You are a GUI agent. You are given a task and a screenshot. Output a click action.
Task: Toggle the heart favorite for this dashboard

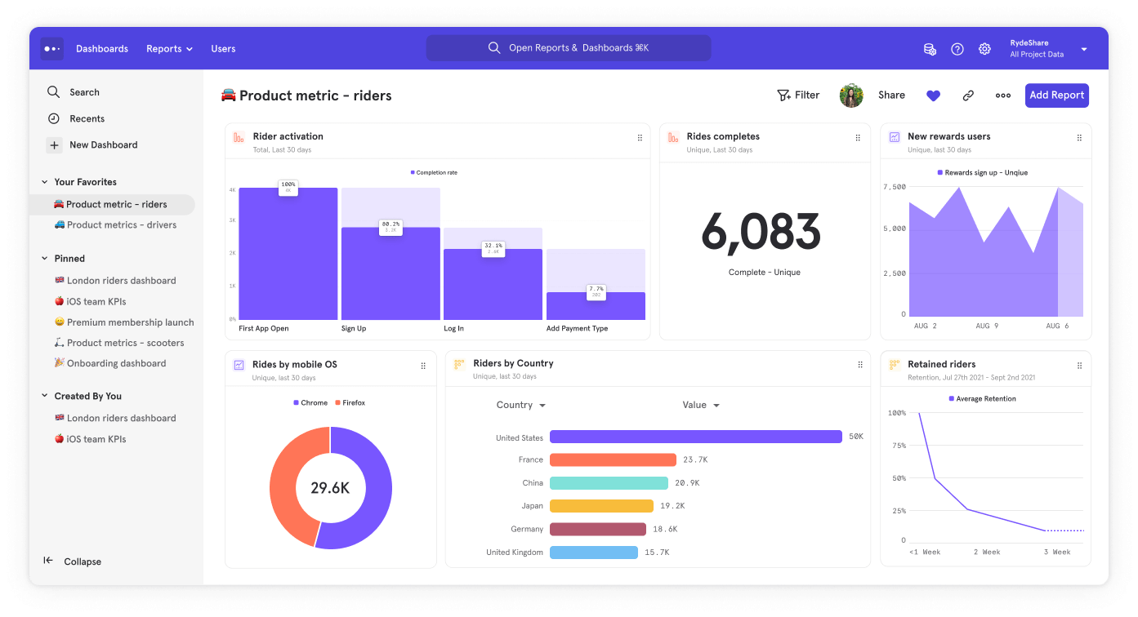coord(933,95)
